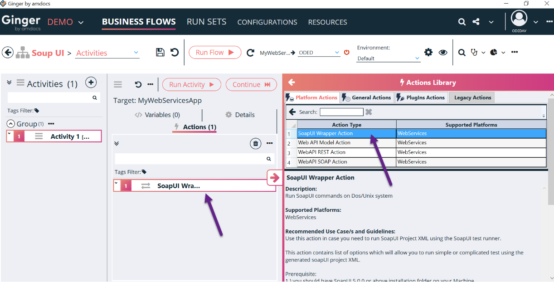Click the undo icon beside the save button

(x=175, y=52)
